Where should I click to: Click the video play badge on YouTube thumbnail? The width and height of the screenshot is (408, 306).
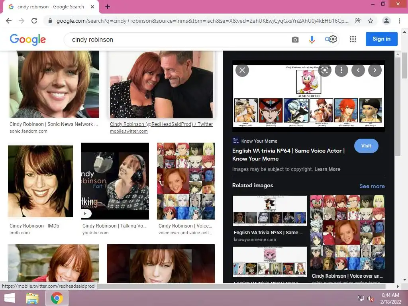coord(86,214)
